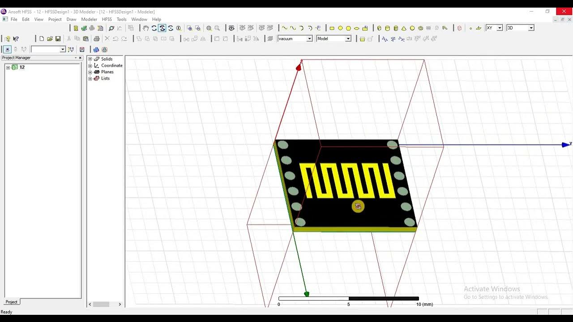Click the Paste clipboard icon
Viewport: 573px width, 322px height.
85,39
